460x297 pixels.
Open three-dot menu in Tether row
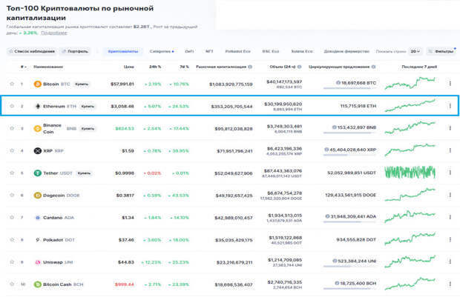(x=450, y=173)
